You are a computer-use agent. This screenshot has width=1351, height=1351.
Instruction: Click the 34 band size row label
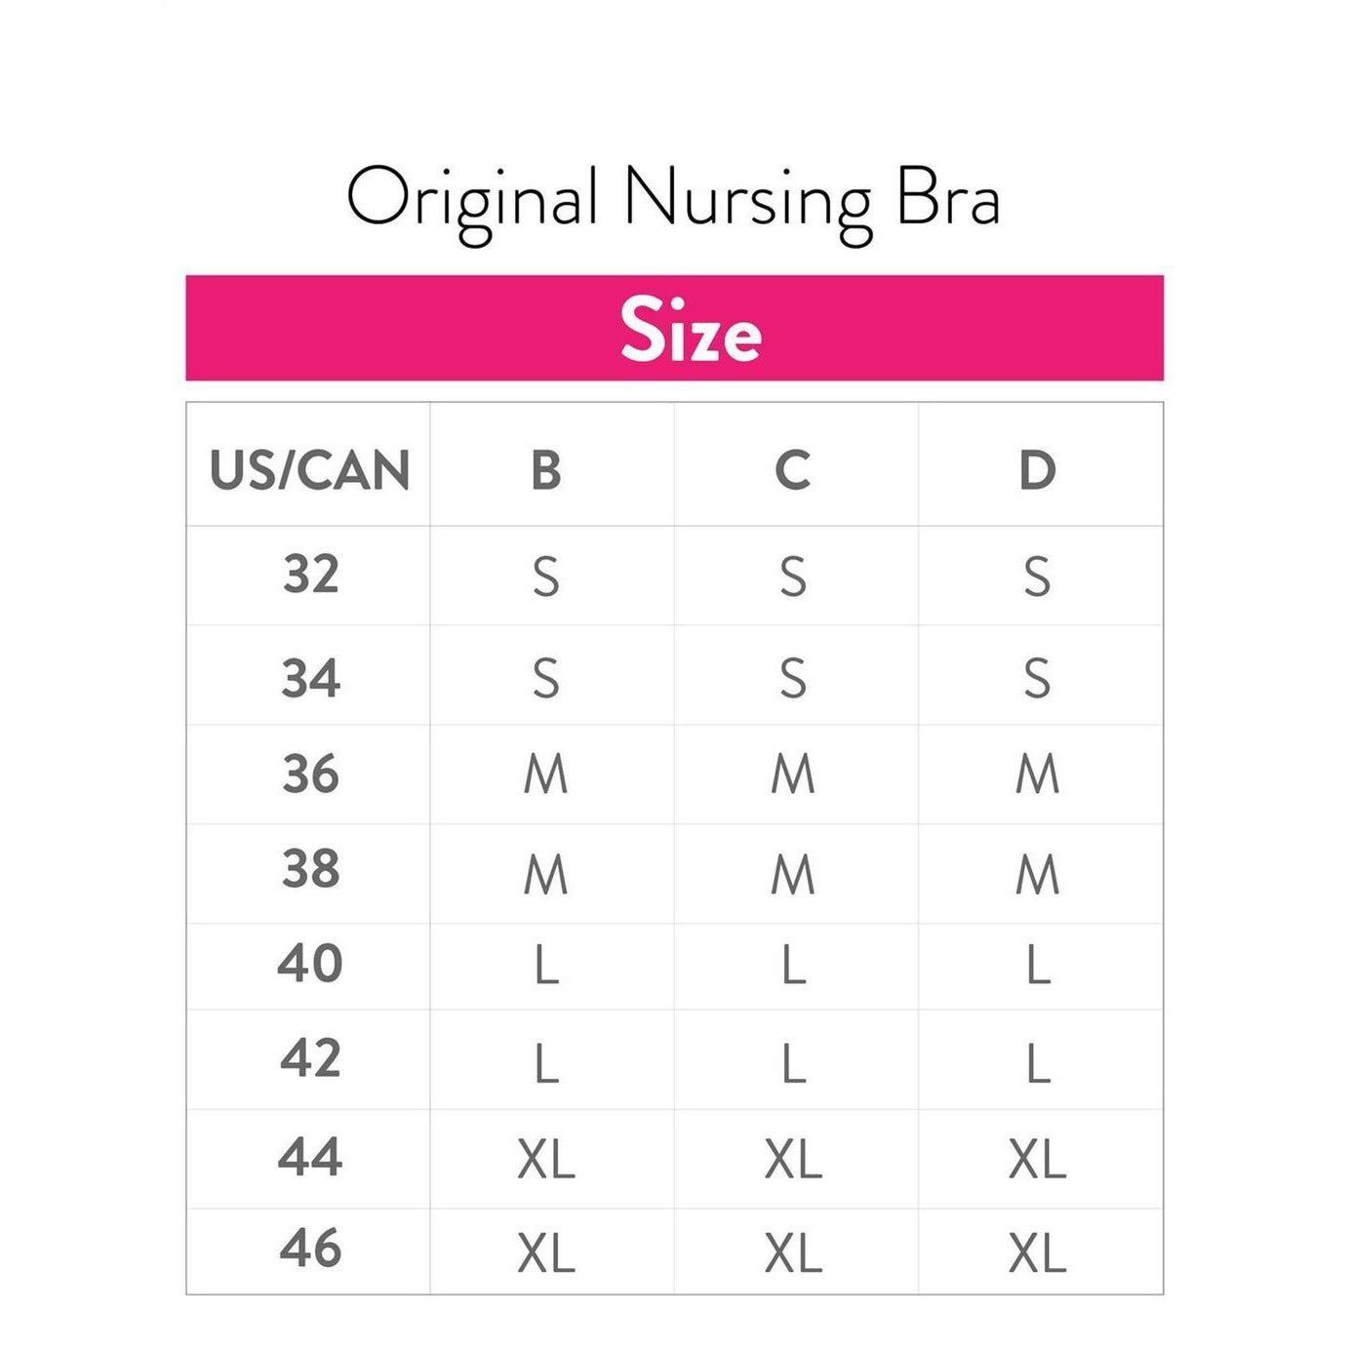coord(310,678)
